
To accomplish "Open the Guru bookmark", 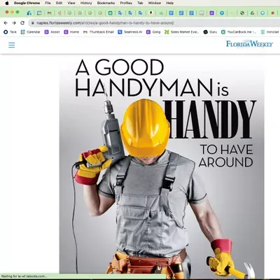I will click(x=210, y=32).
